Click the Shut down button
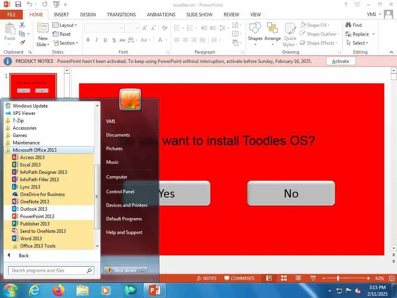This screenshot has height=298, width=397. 122,270
